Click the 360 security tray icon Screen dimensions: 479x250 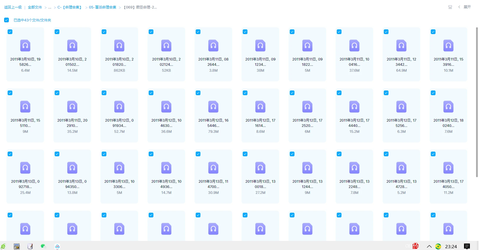438,246
